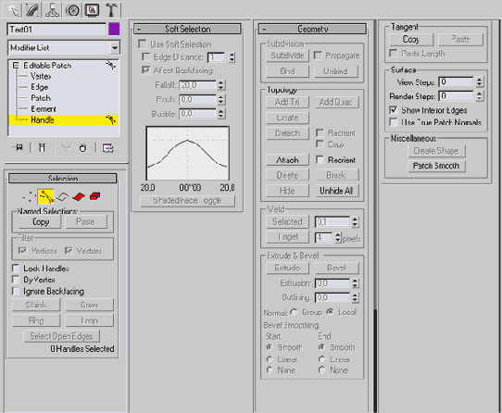Screen dimensions: 502x413
Task: Open the Hierarchy panel tab icon
Action: pos(52,9)
